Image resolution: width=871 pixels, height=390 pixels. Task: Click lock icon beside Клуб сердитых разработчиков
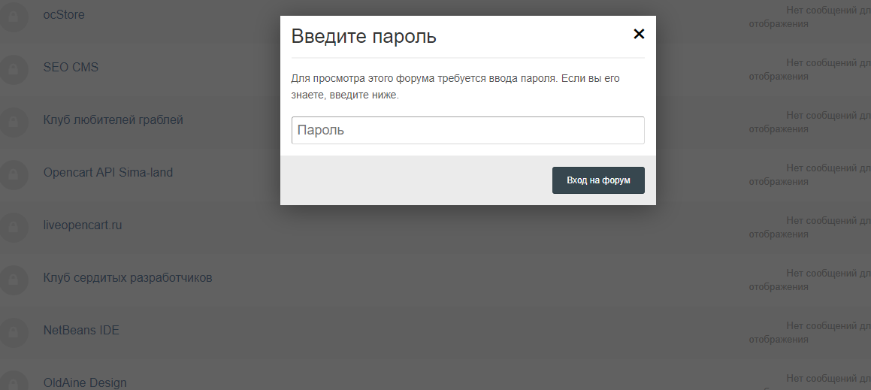pos(14,280)
